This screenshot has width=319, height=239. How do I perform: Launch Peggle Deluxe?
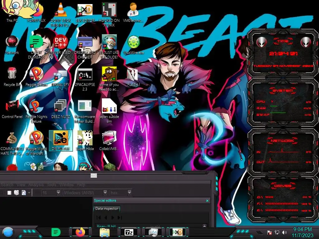(36, 76)
